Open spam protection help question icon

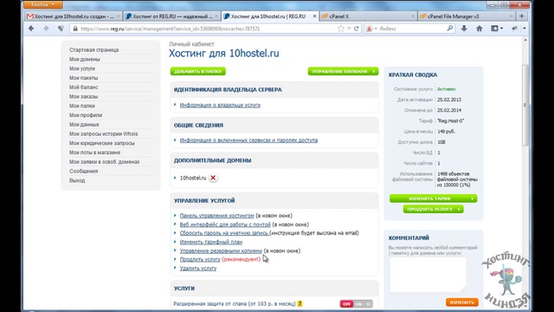pos(300,303)
